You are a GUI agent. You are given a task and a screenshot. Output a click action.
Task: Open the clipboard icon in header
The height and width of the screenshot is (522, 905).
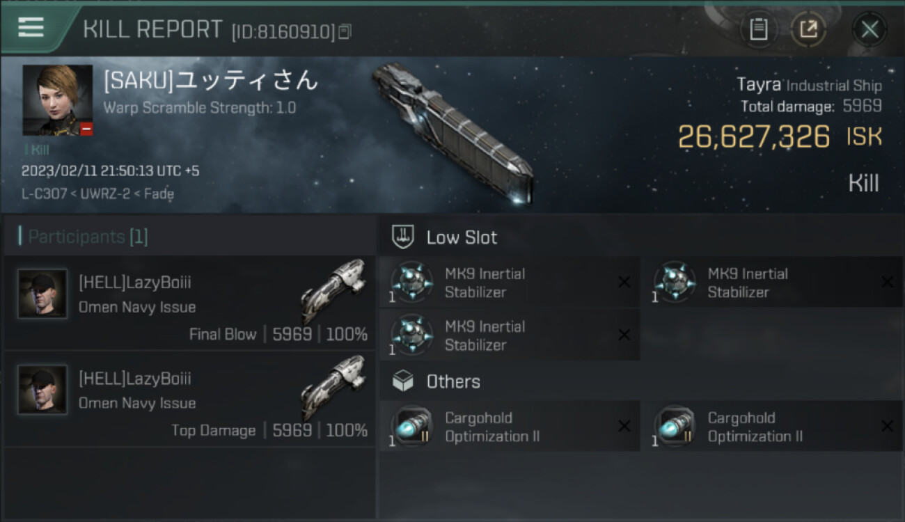pyautogui.click(x=758, y=29)
